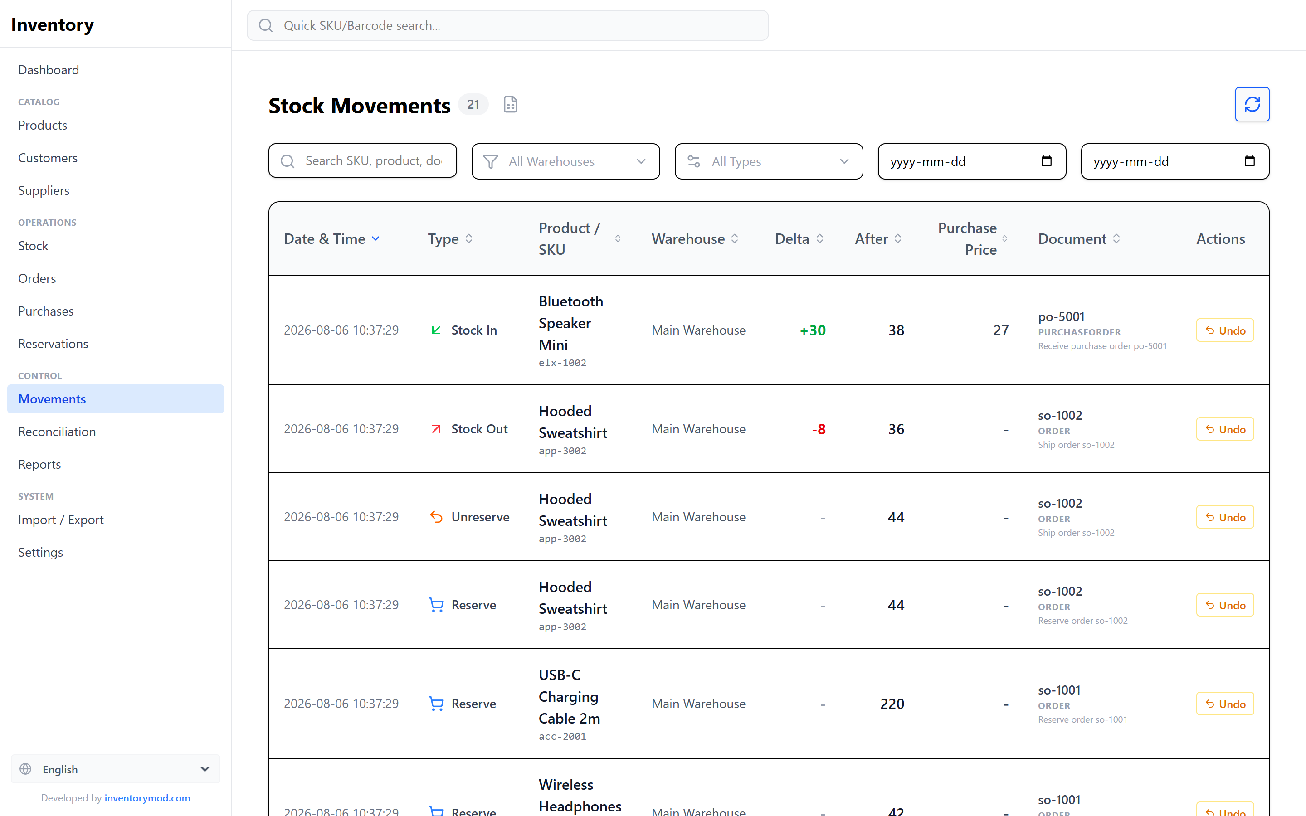
Task: Undo the Unreserve movement for so-1002
Action: tap(1224, 516)
